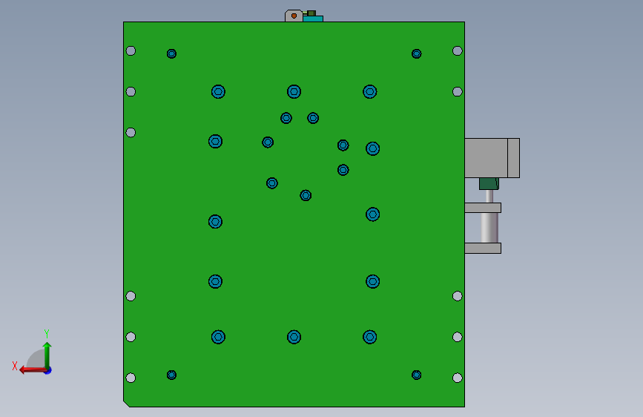The image size is (643, 417).
Task: Pick the top-left corner gray hole
Action: click(131, 51)
